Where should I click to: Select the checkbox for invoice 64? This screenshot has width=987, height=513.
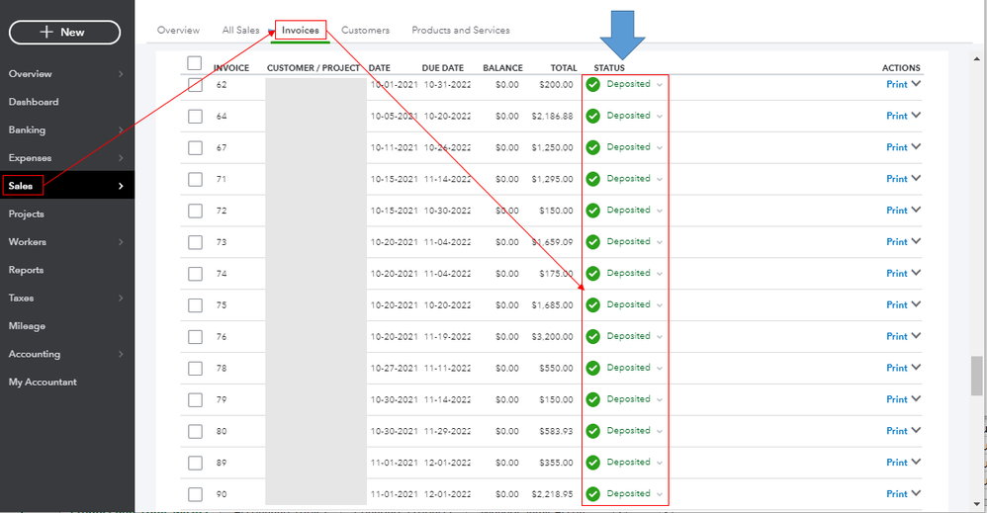tap(195, 117)
